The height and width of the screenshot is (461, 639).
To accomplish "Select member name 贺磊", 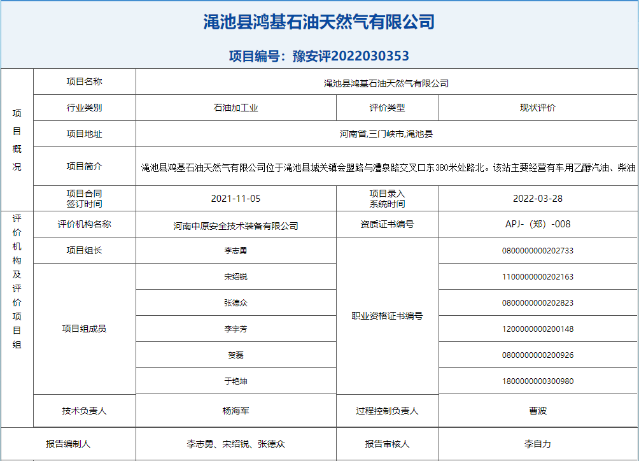I will (x=235, y=355).
